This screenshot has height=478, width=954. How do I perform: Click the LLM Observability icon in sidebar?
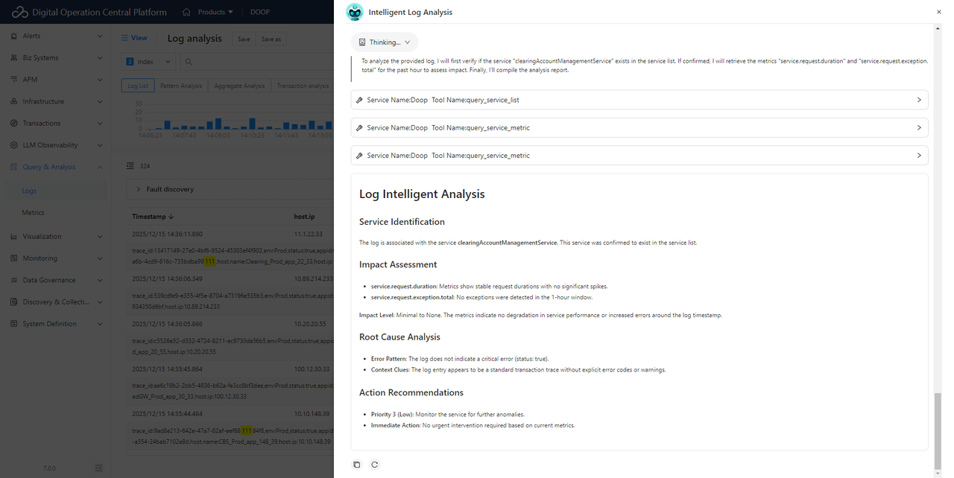tap(15, 145)
